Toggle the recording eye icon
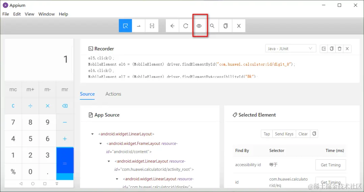The height and width of the screenshot is (192, 364). click(199, 26)
